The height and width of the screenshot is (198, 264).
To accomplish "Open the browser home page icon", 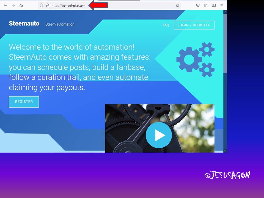I will (21, 5).
